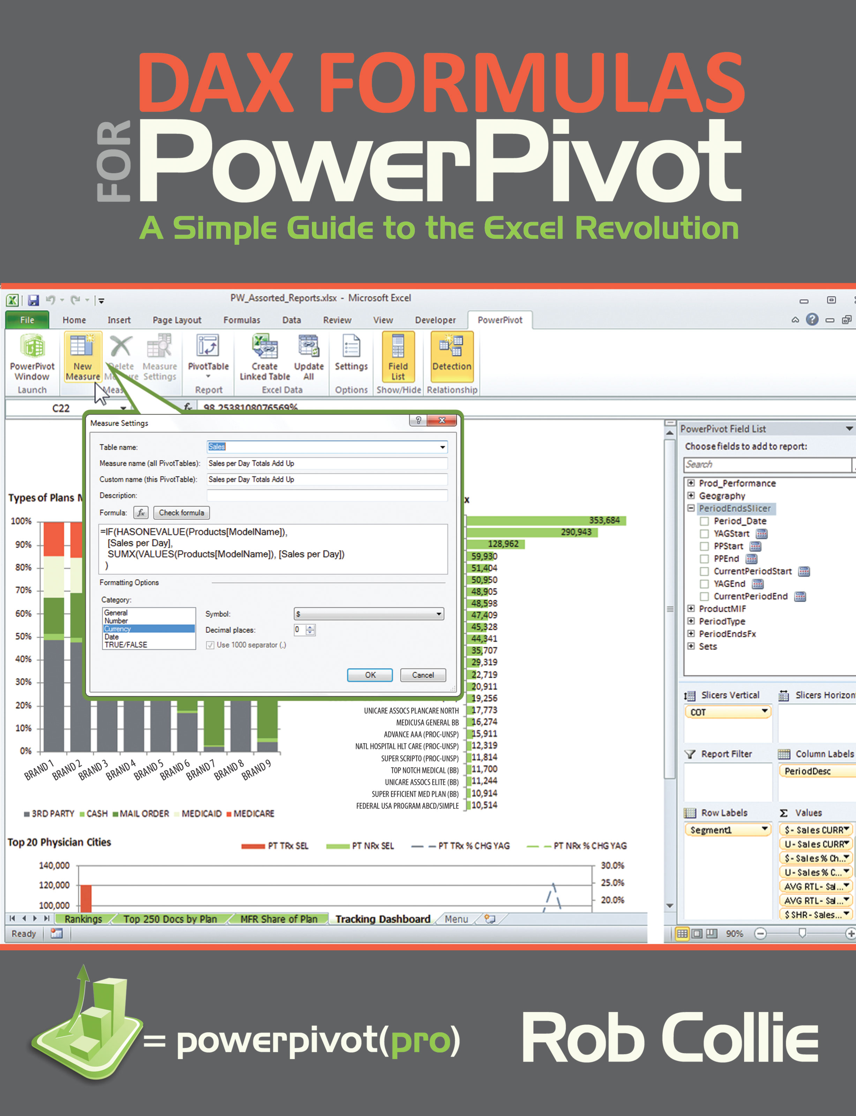Screen dimensions: 856x1116
Task: Expand the Geography table
Action: click(x=691, y=495)
